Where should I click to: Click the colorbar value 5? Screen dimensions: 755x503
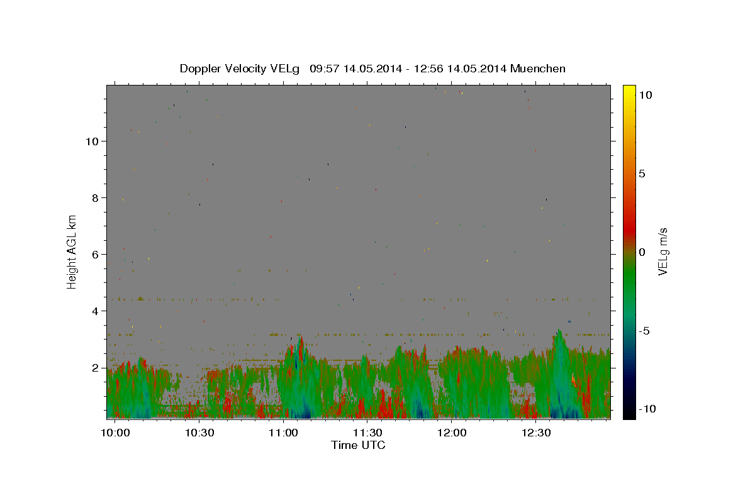[642, 174]
